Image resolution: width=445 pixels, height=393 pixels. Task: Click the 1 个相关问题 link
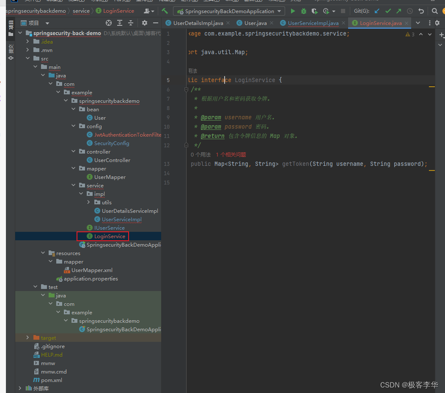coord(231,155)
